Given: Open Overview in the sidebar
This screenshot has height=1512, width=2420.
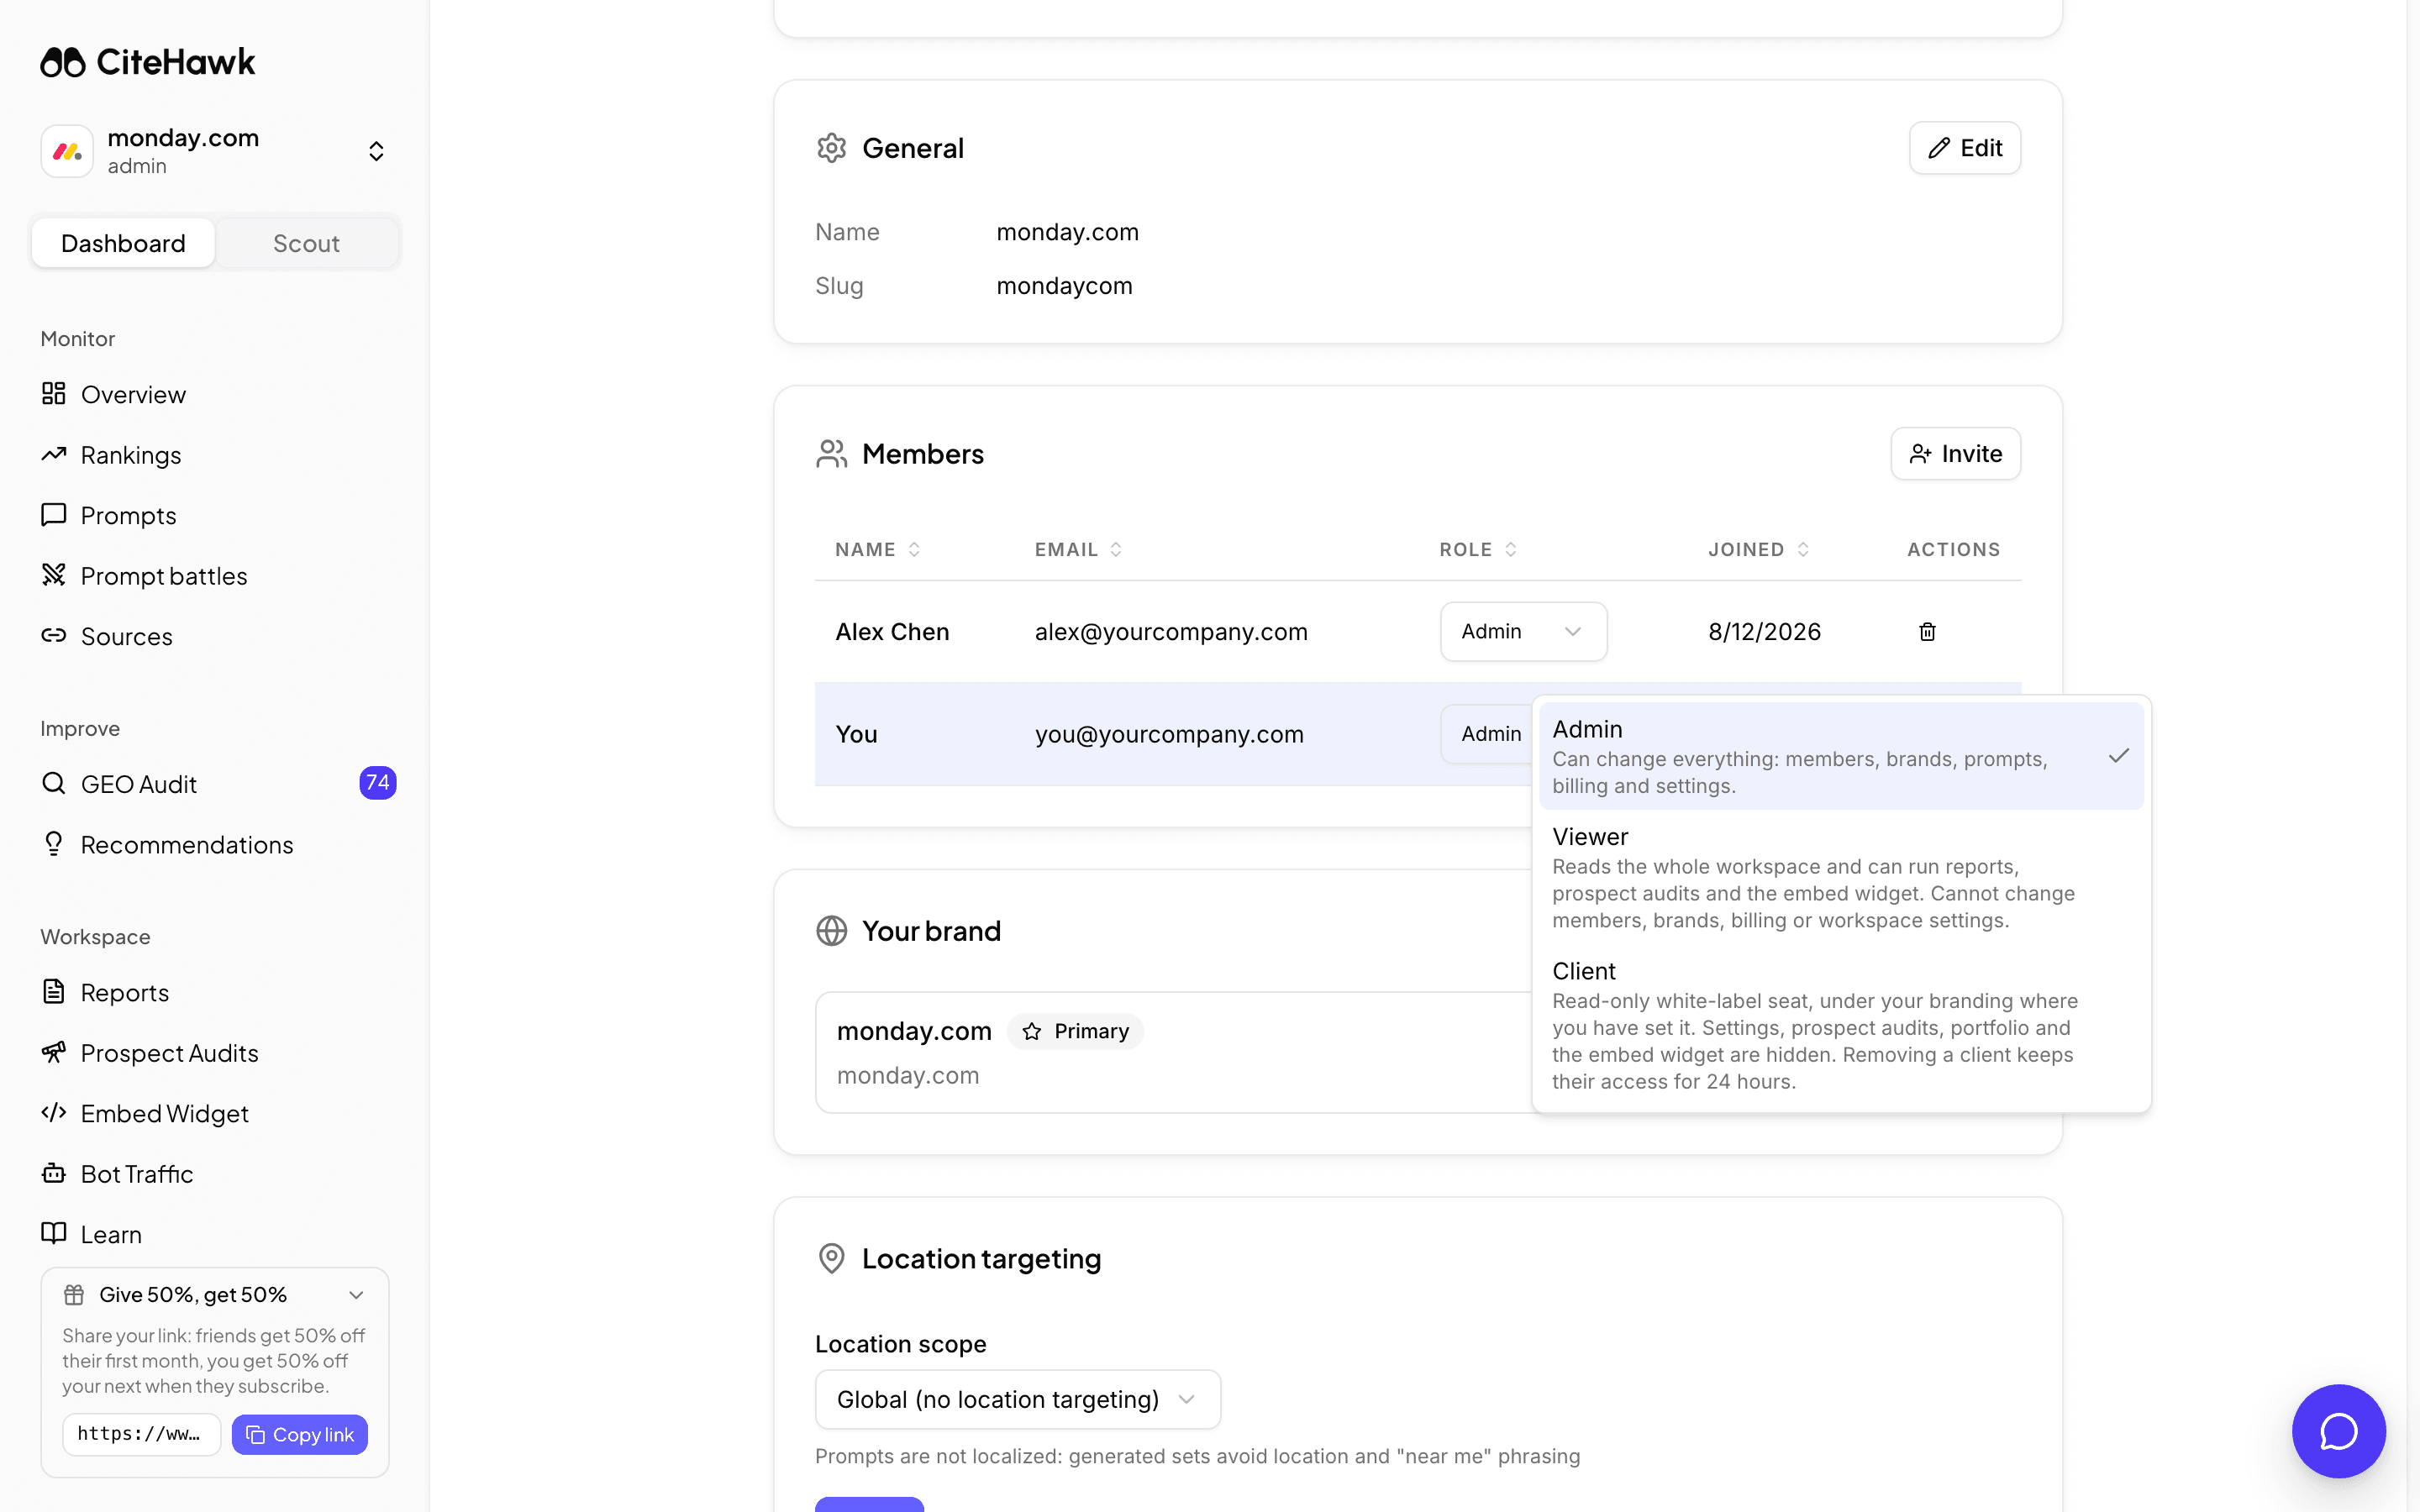Looking at the screenshot, I should (x=133, y=395).
